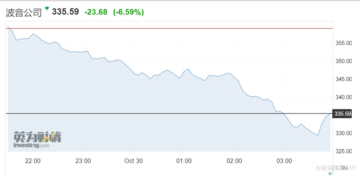Click the 325.00 price axis label
The height and width of the screenshot is (175, 360).
344,151
